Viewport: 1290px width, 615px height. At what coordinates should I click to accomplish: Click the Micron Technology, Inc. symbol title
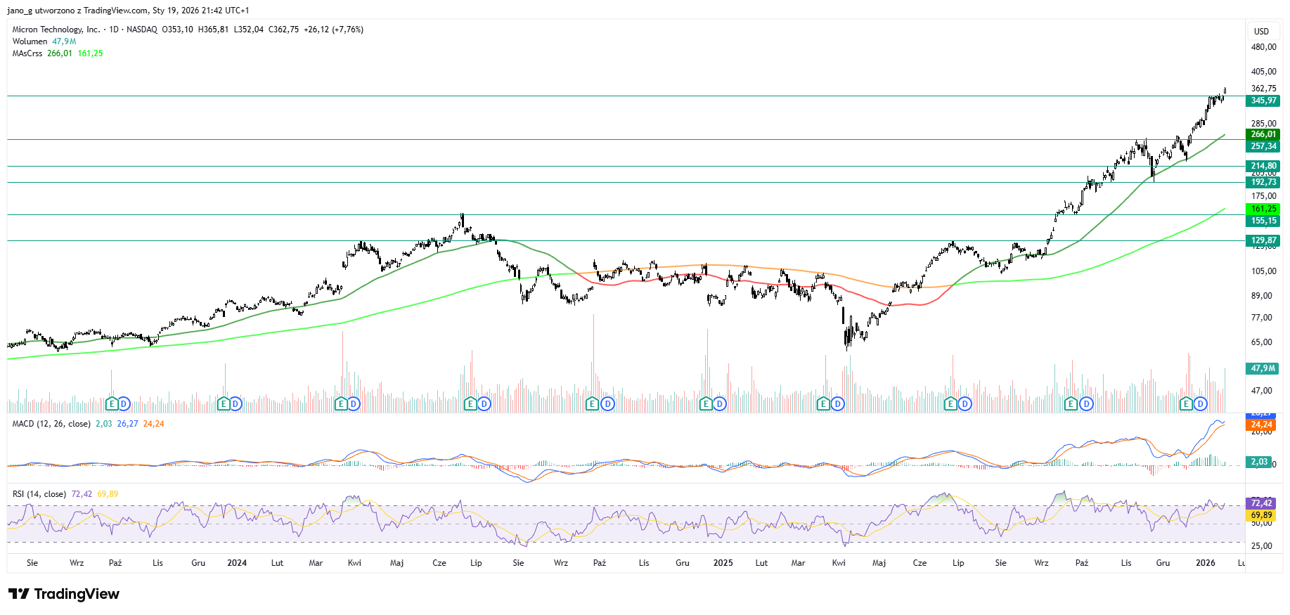tap(56, 30)
